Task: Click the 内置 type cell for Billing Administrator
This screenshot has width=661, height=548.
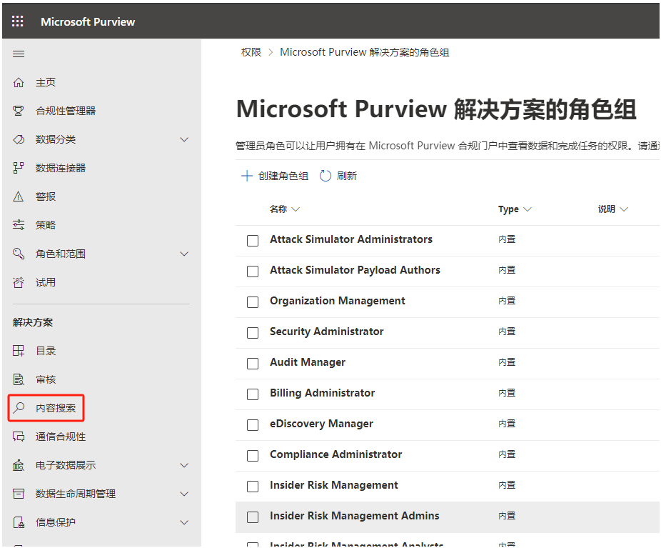Action: click(507, 393)
